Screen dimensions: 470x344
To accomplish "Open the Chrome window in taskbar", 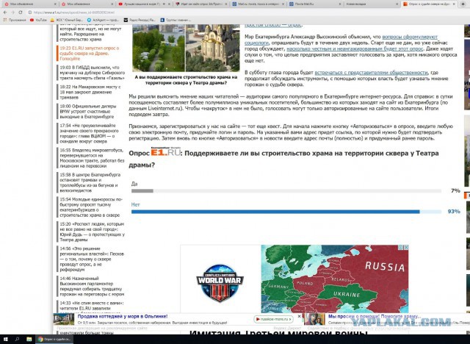I will (x=54, y=339).
